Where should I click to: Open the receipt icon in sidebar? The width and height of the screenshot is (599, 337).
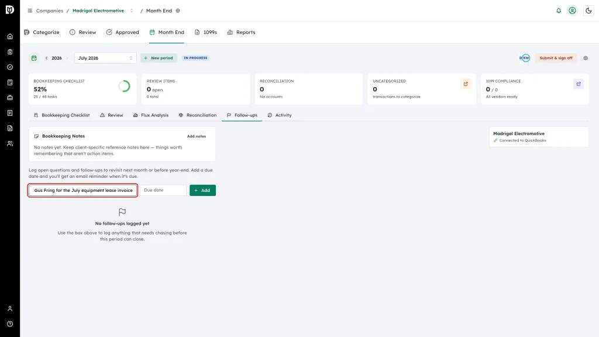click(10, 113)
